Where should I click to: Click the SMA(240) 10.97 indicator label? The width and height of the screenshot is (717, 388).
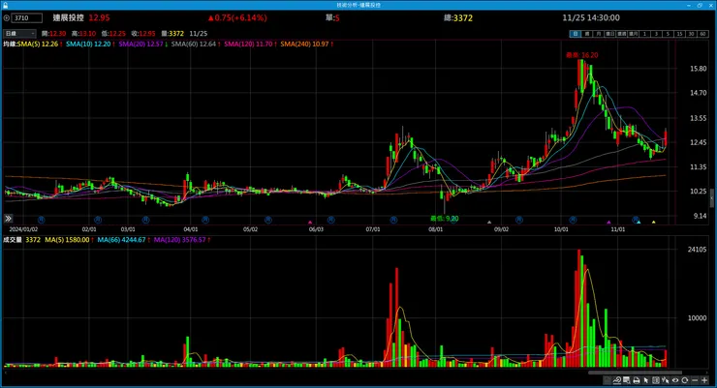coord(304,44)
